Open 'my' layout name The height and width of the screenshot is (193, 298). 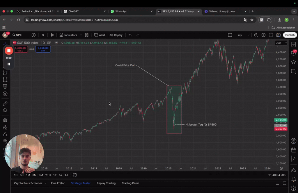click(240, 35)
